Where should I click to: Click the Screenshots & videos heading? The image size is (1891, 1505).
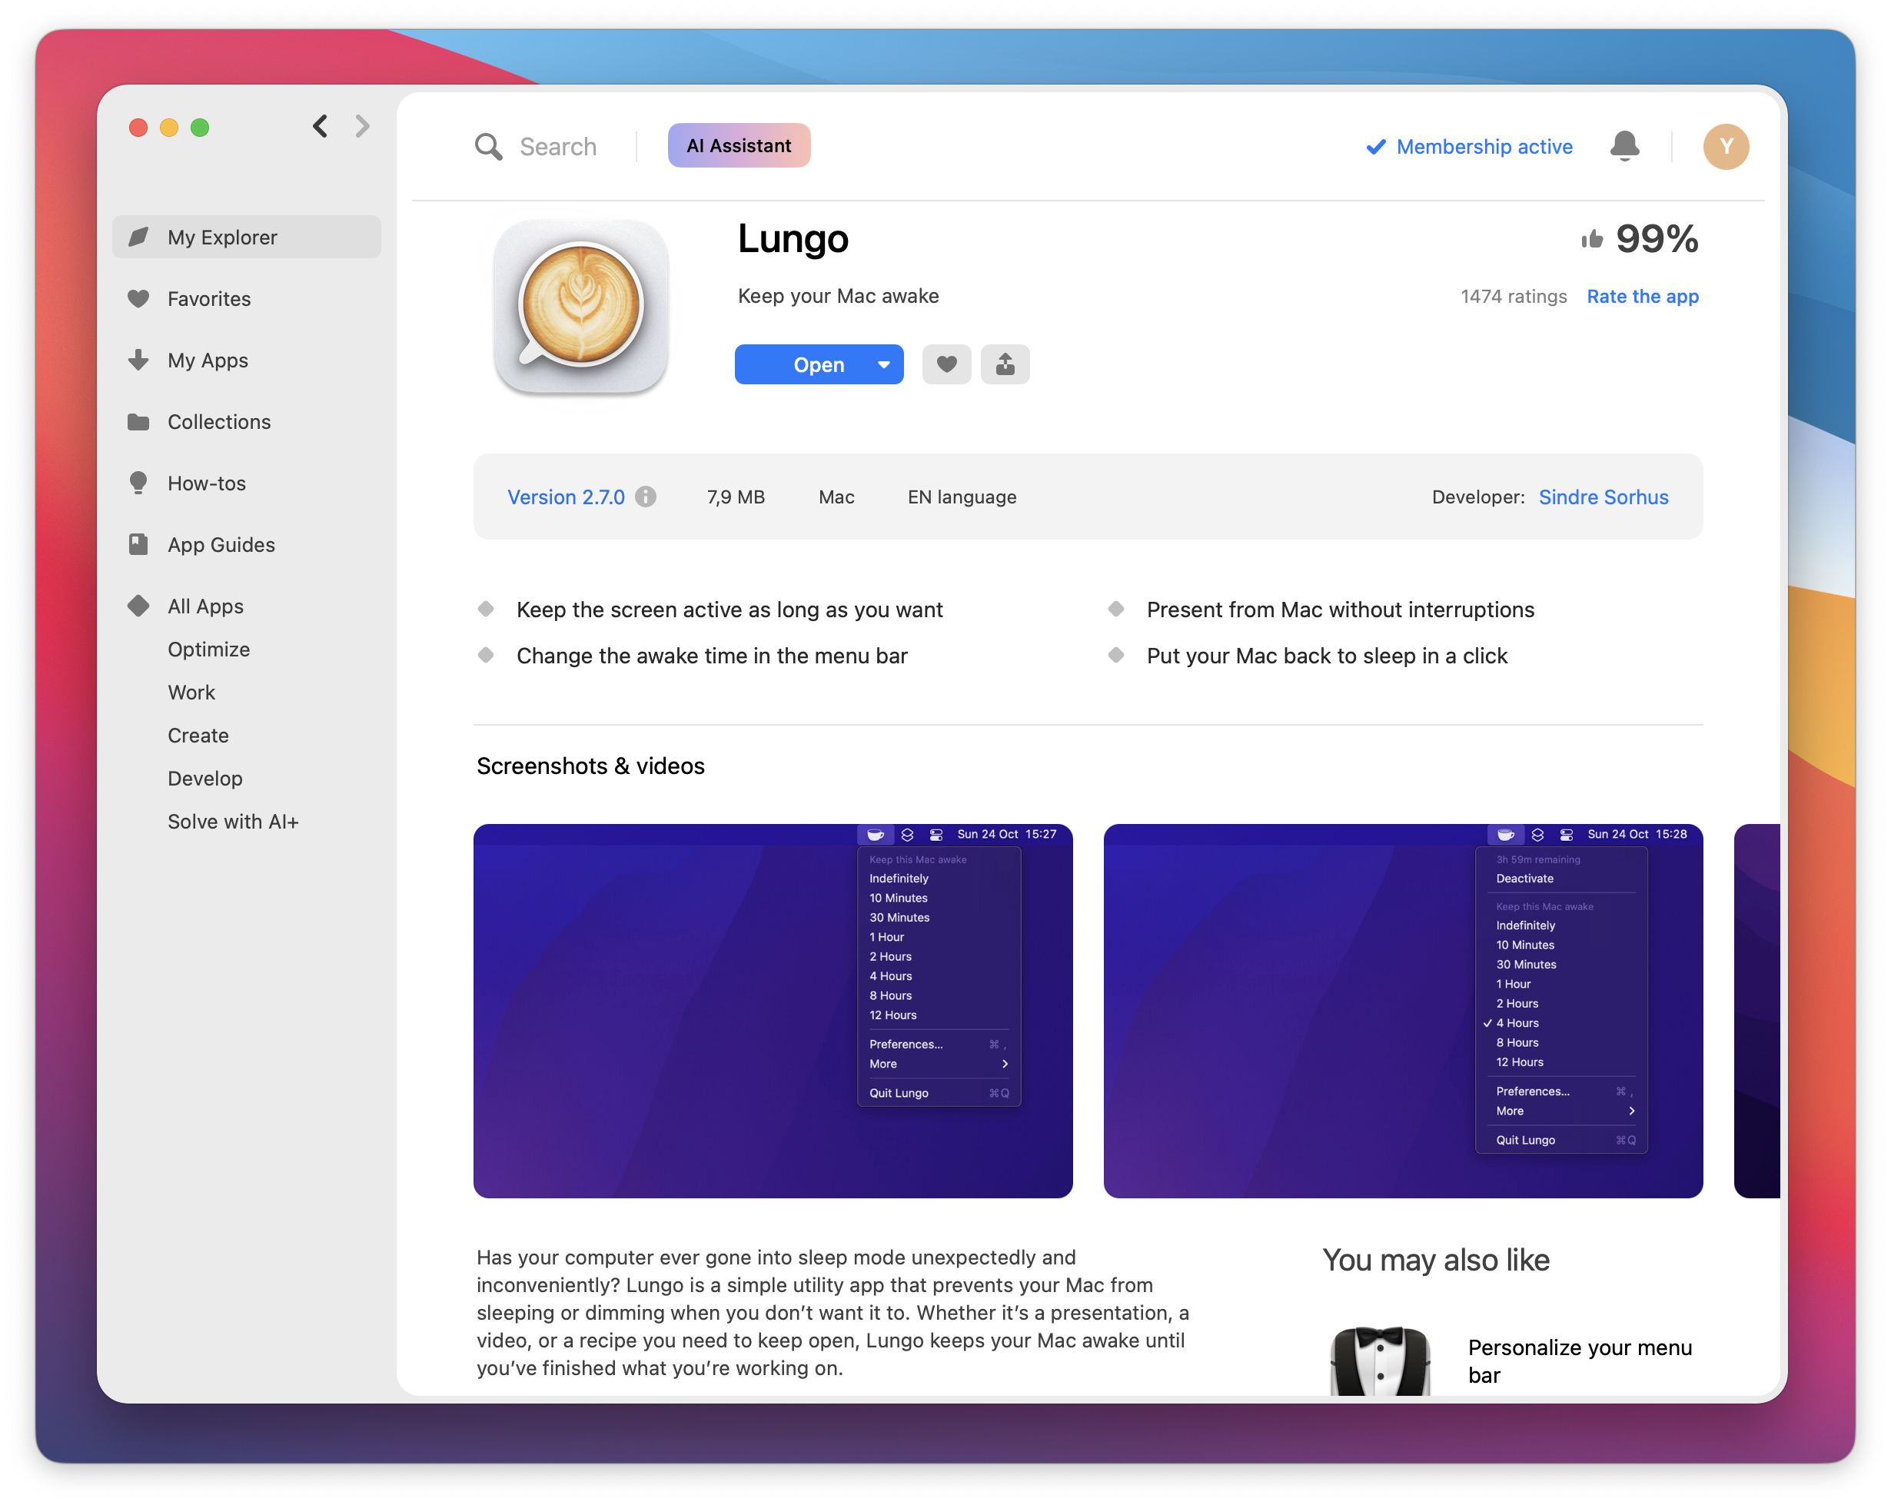(590, 766)
